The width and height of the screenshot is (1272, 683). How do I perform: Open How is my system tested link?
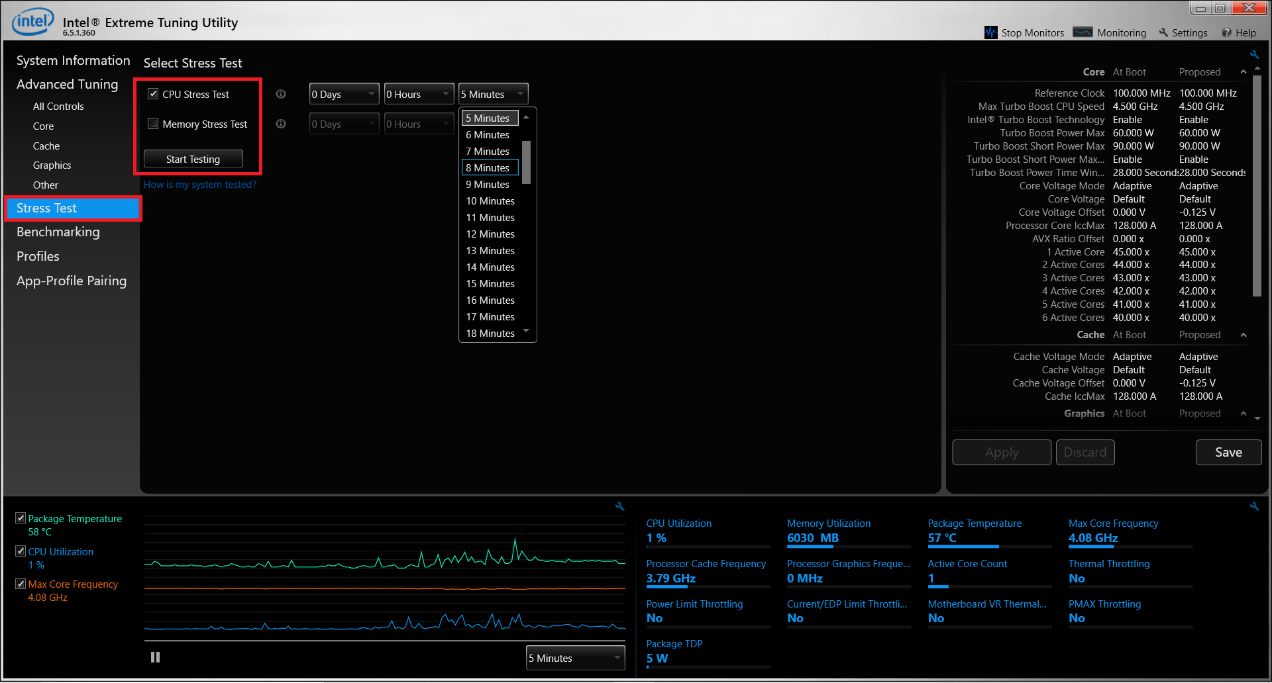pyautogui.click(x=200, y=185)
